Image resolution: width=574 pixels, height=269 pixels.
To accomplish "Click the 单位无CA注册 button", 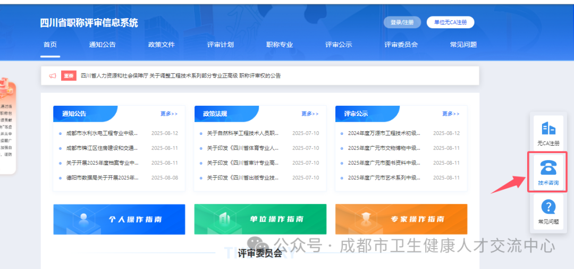I will coord(450,22).
